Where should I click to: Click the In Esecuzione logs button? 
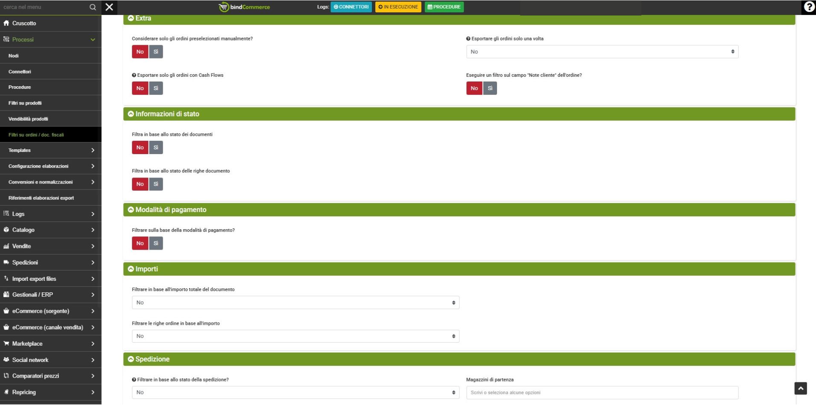click(398, 7)
